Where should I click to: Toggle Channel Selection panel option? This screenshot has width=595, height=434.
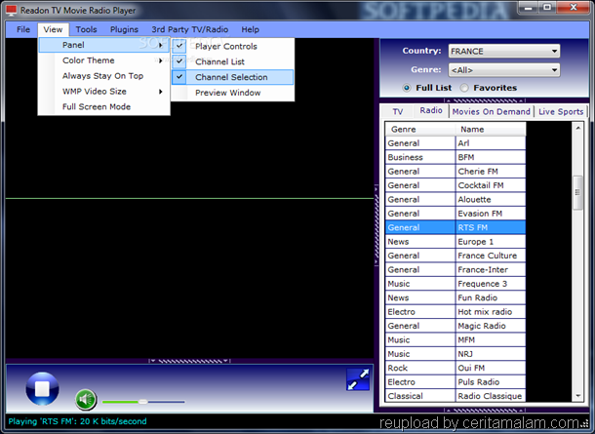point(233,77)
